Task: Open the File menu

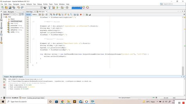Action: (x=2, y=4)
